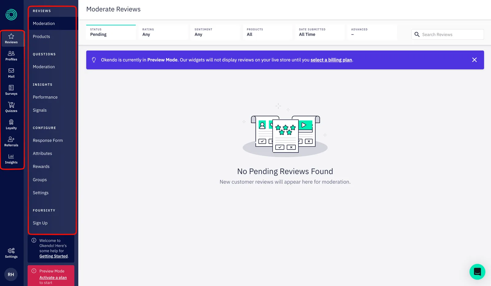This screenshot has height=286, width=491.
Task: Click the lightbulb icon in the banner
Action: [x=94, y=60]
